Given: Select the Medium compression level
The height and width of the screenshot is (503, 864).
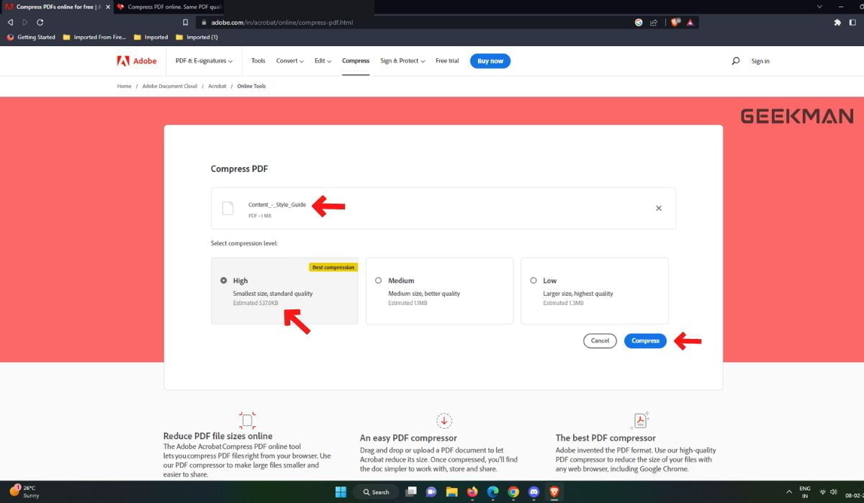Looking at the screenshot, I should pos(378,280).
